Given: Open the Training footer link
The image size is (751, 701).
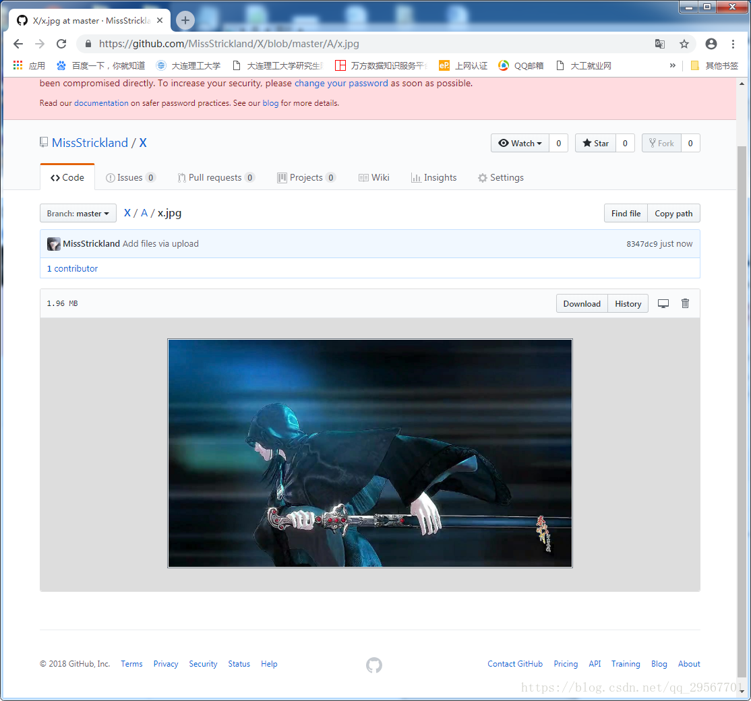Looking at the screenshot, I should pos(626,664).
